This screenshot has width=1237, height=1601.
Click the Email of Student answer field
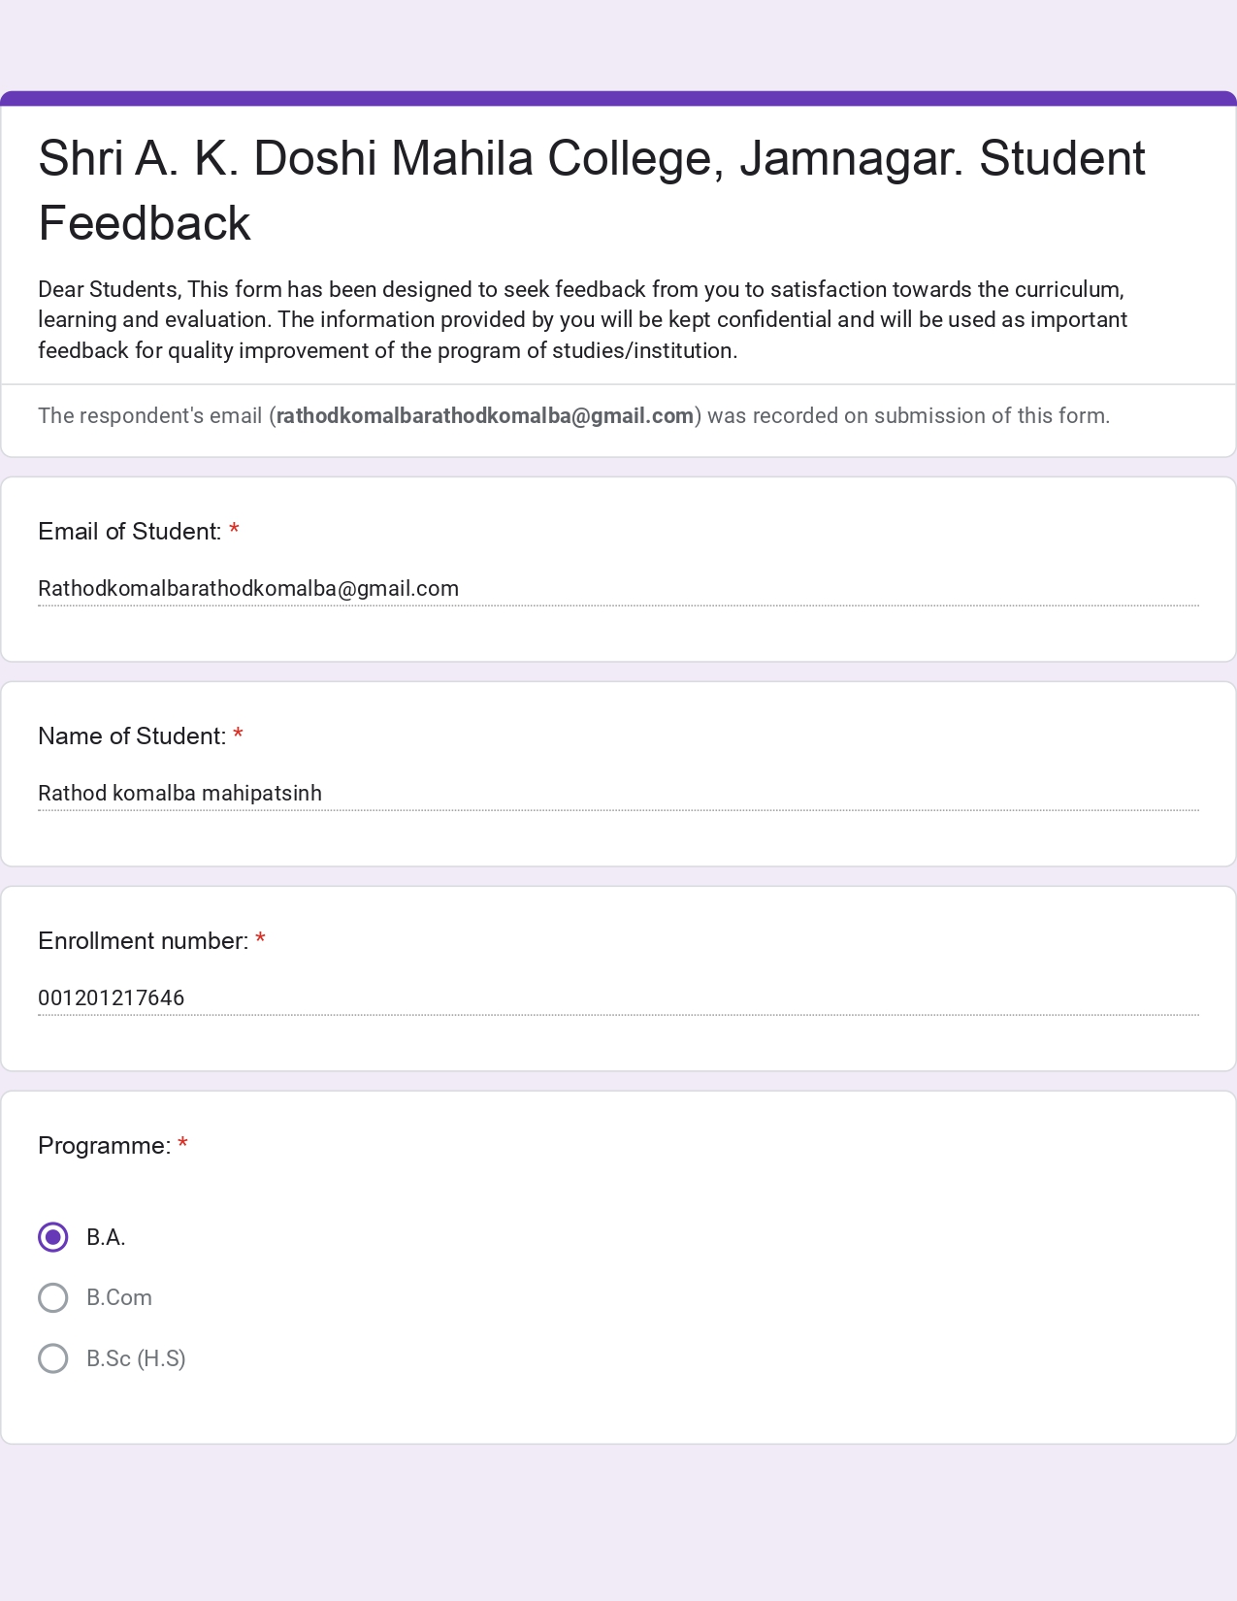(x=618, y=589)
